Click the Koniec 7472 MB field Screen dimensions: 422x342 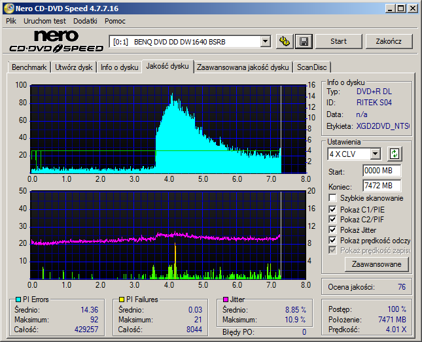coord(381,186)
